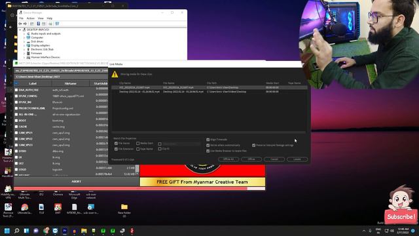The width and height of the screenshot is (419, 236).
Task: Click the OFP Extractor partition list scrollbar
Action: point(137,170)
